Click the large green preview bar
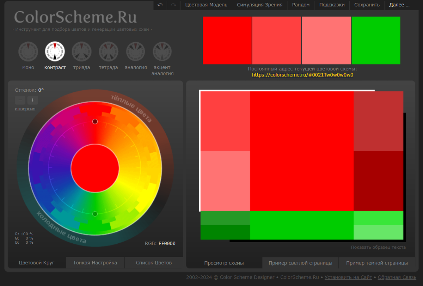 pyautogui.click(x=302, y=225)
